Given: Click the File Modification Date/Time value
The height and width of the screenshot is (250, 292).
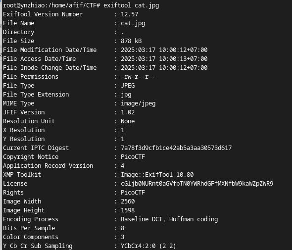Looking at the screenshot, I should 164,50.
